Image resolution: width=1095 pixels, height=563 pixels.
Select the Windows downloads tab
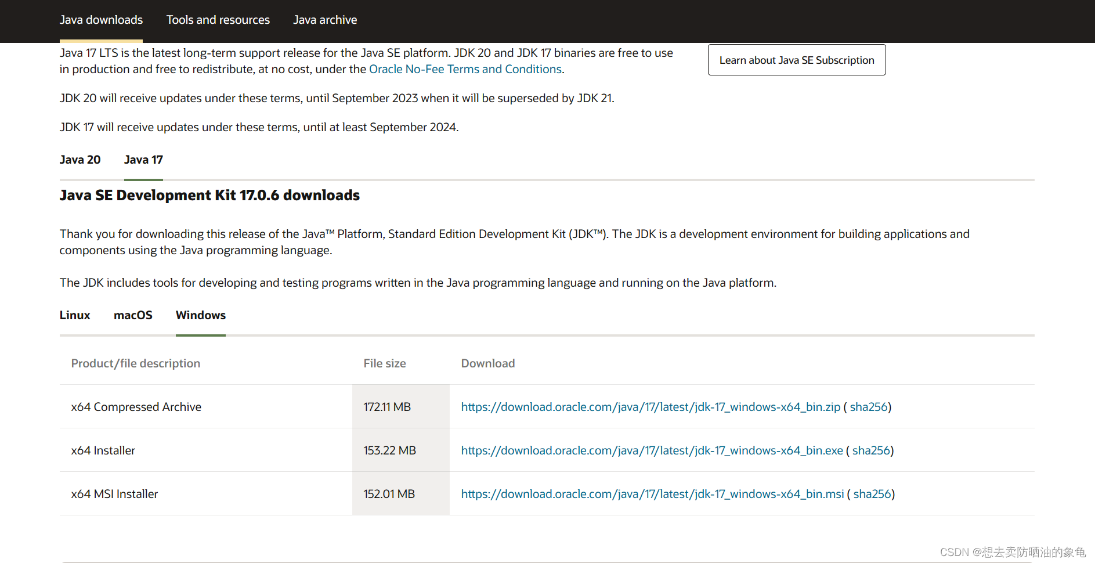(x=201, y=315)
